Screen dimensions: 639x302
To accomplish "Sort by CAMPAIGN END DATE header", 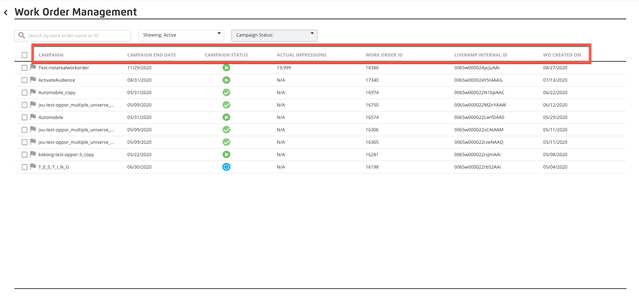I will coord(152,55).
